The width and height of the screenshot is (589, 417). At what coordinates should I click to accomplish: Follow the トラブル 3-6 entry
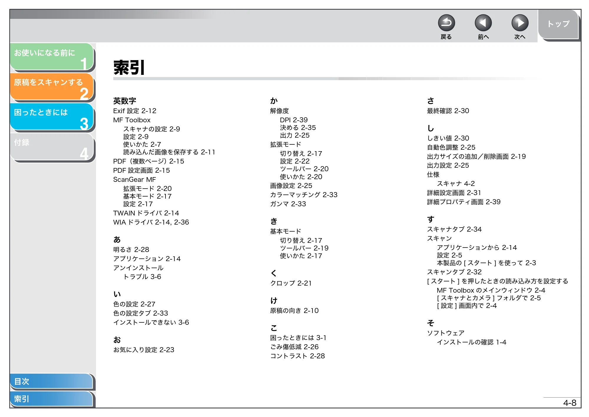[x=142, y=277]
